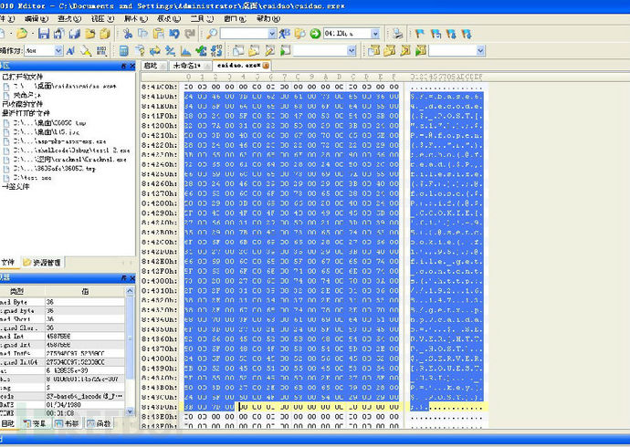The height and width of the screenshot is (447, 630).
Task: Click the Open folder icon
Action: coord(23,34)
